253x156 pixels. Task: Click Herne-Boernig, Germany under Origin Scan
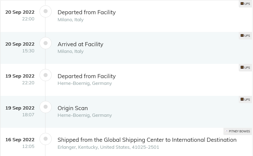click(85, 115)
